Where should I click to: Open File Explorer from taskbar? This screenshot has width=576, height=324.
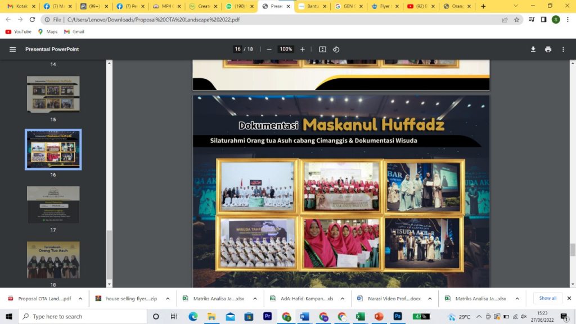tap(211, 316)
